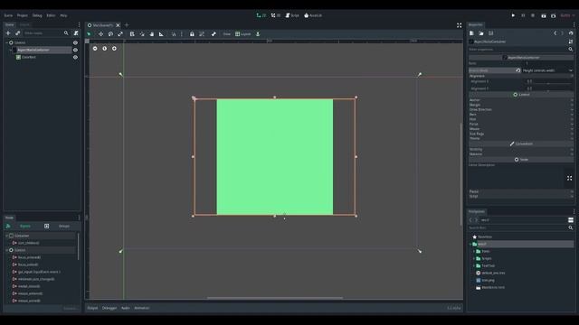This screenshot has height=325, width=579.
Task: Expand the Margin property section
Action: [521, 105]
